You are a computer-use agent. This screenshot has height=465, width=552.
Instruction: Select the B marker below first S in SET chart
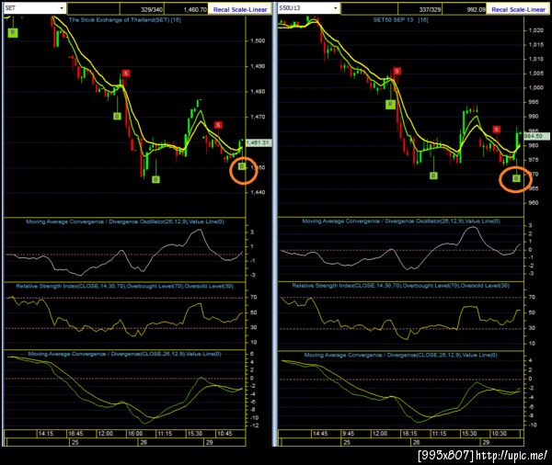click(117, 116)
